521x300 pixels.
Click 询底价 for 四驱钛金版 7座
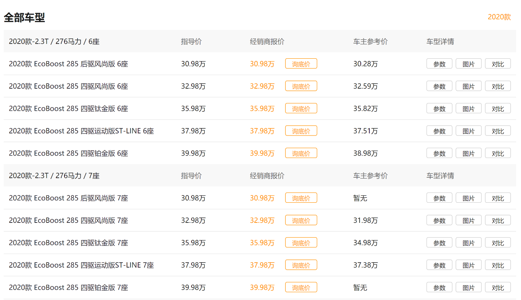point(301,243)
